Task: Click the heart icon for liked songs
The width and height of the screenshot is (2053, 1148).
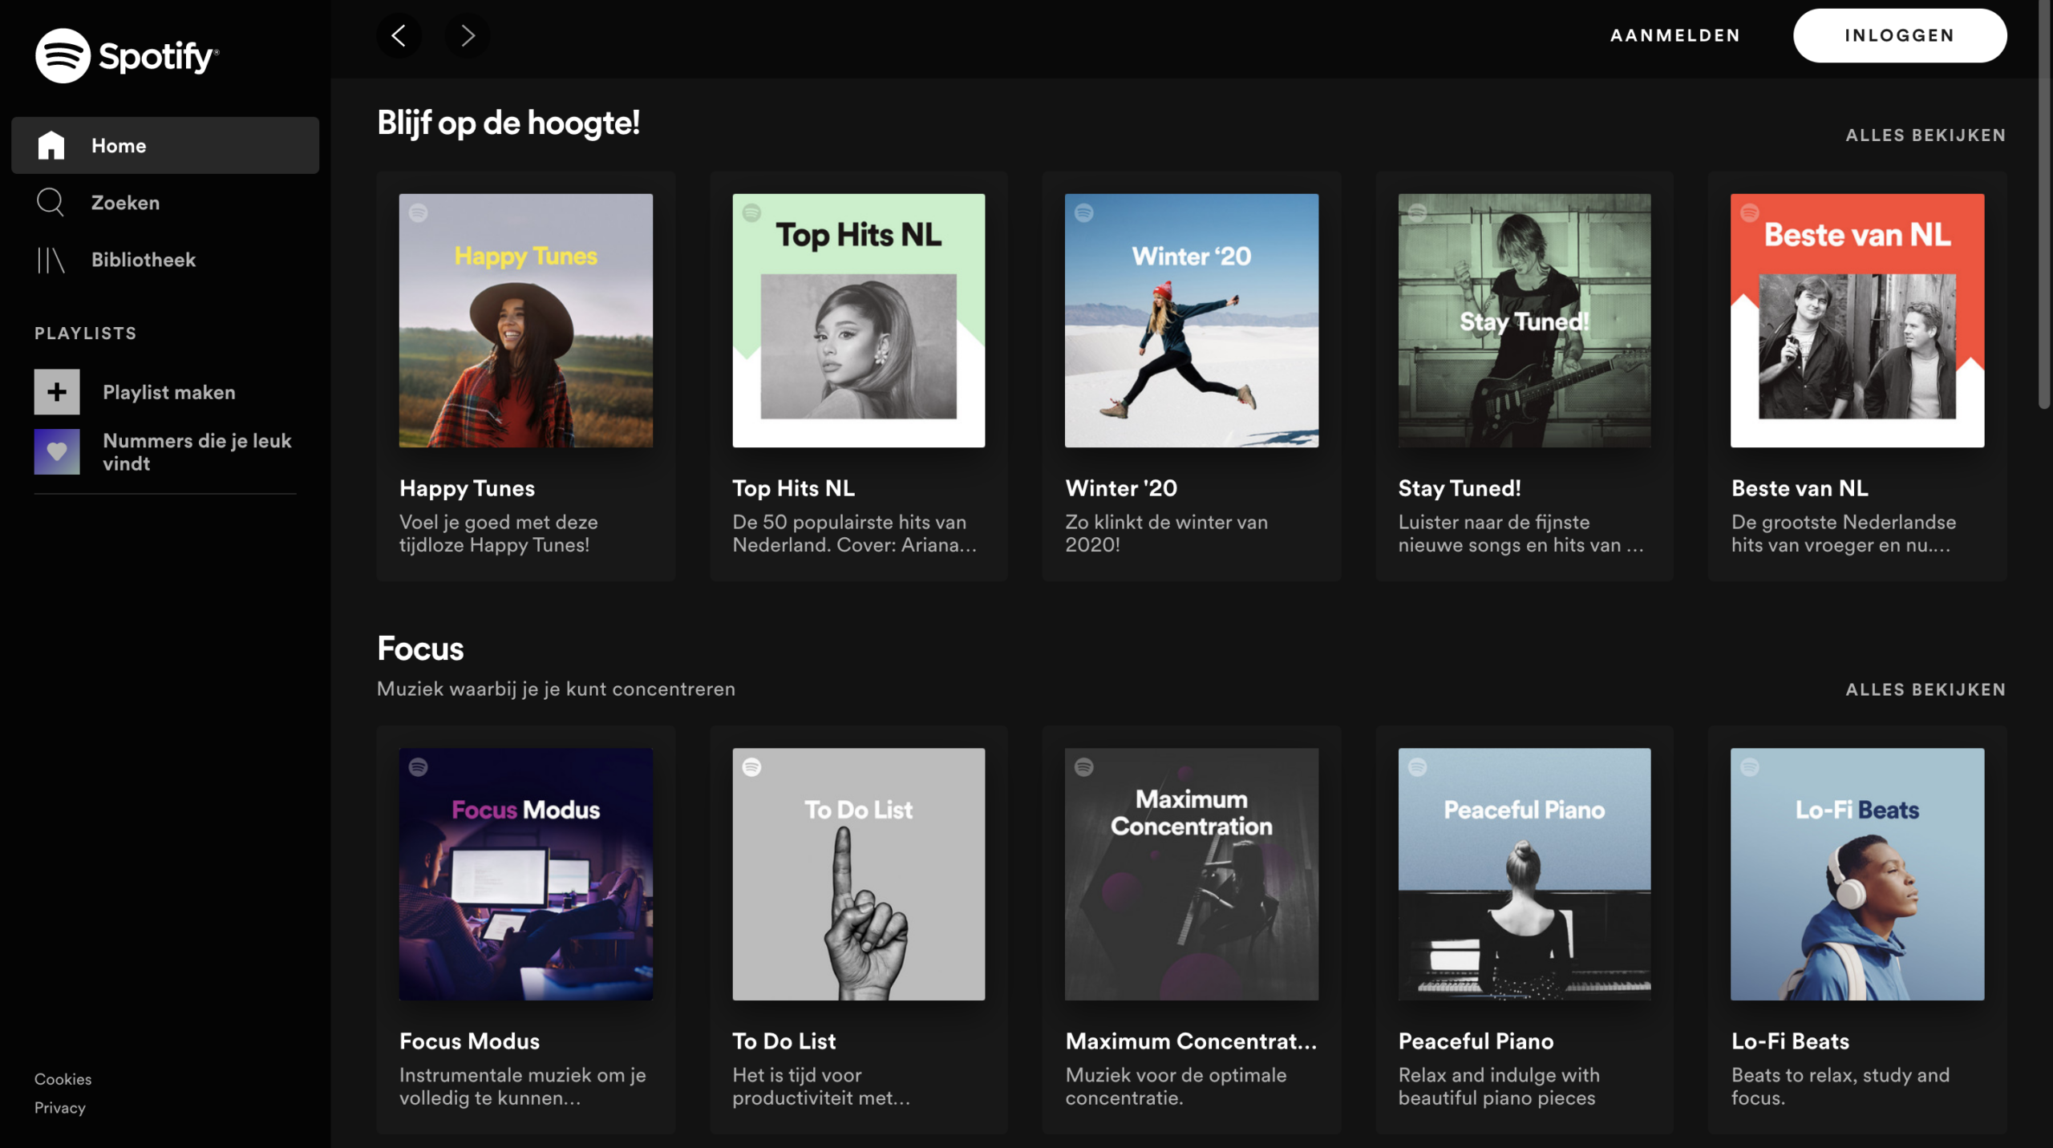Action: 57,451
